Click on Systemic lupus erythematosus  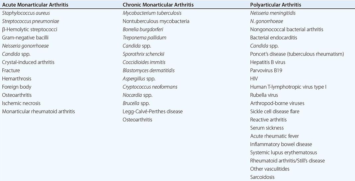pyautogui.click(x=284, y=152)
